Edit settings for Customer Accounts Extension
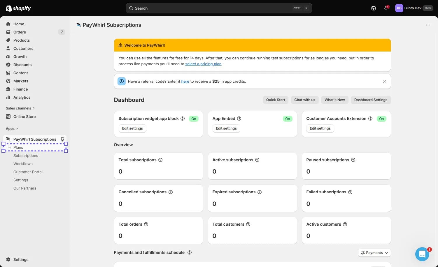The image size is (438, 267). tap(320, 128)
